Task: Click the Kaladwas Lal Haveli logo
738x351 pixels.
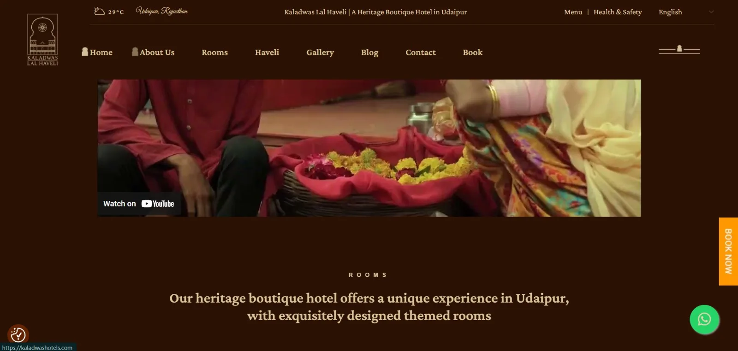Action: click(42, 40)
